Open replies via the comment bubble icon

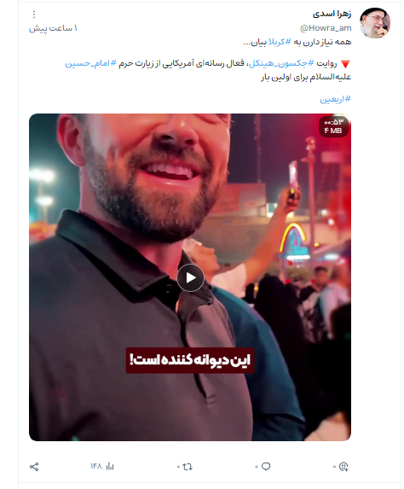pyautogui.click(x=266, y=467)
